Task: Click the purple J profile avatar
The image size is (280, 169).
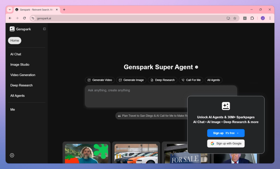Action: (x=262, y=18)
